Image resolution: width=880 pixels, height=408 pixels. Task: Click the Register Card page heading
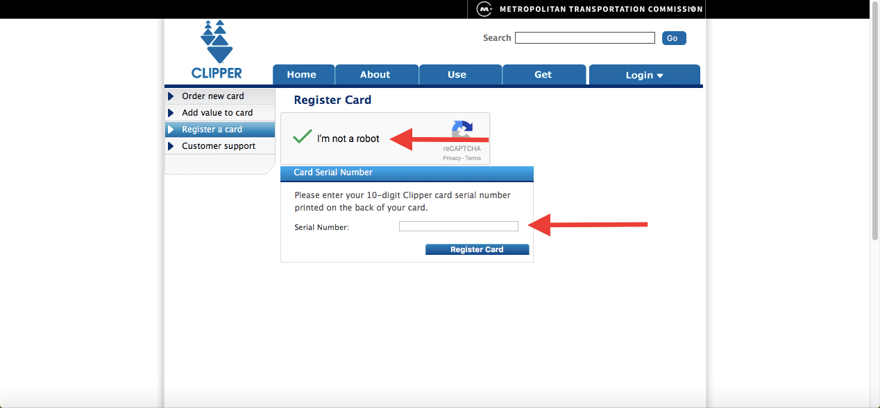[332, 100]
